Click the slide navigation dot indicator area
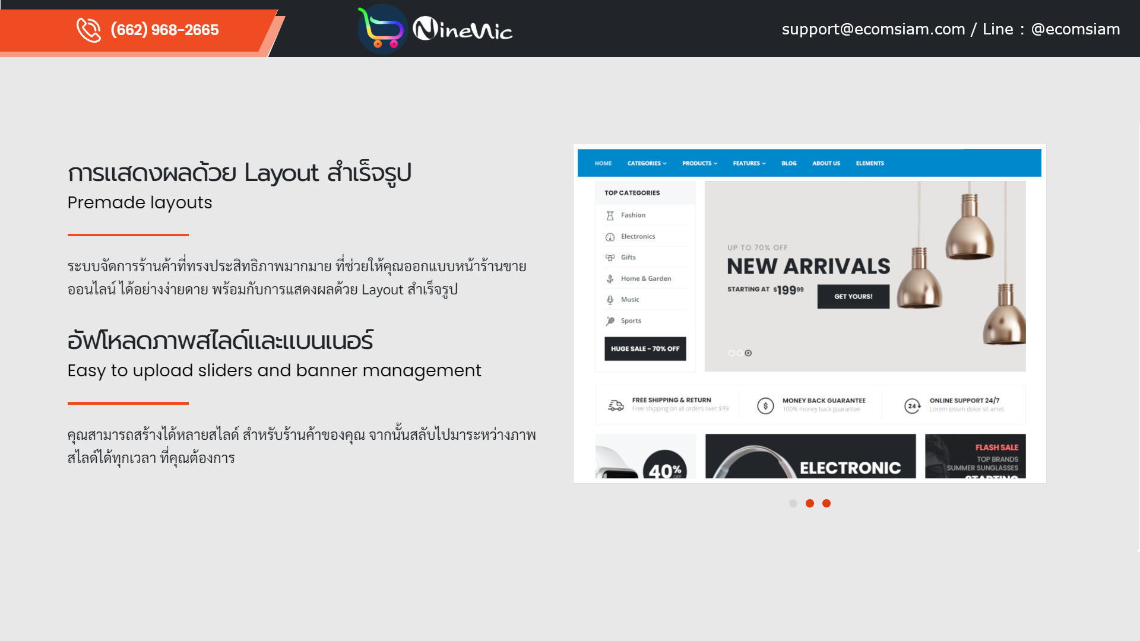Image resolution: width=1140 pixels, height=641 pixels. pyautogui.click(x=810, y=503)
